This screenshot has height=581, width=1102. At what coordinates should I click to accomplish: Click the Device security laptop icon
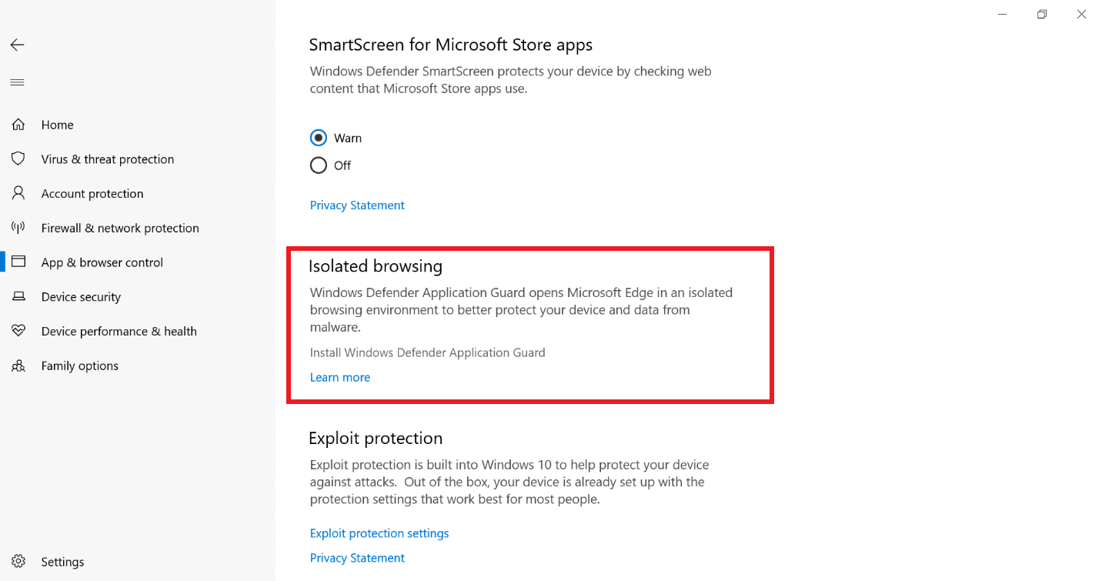tap(18, 297)
